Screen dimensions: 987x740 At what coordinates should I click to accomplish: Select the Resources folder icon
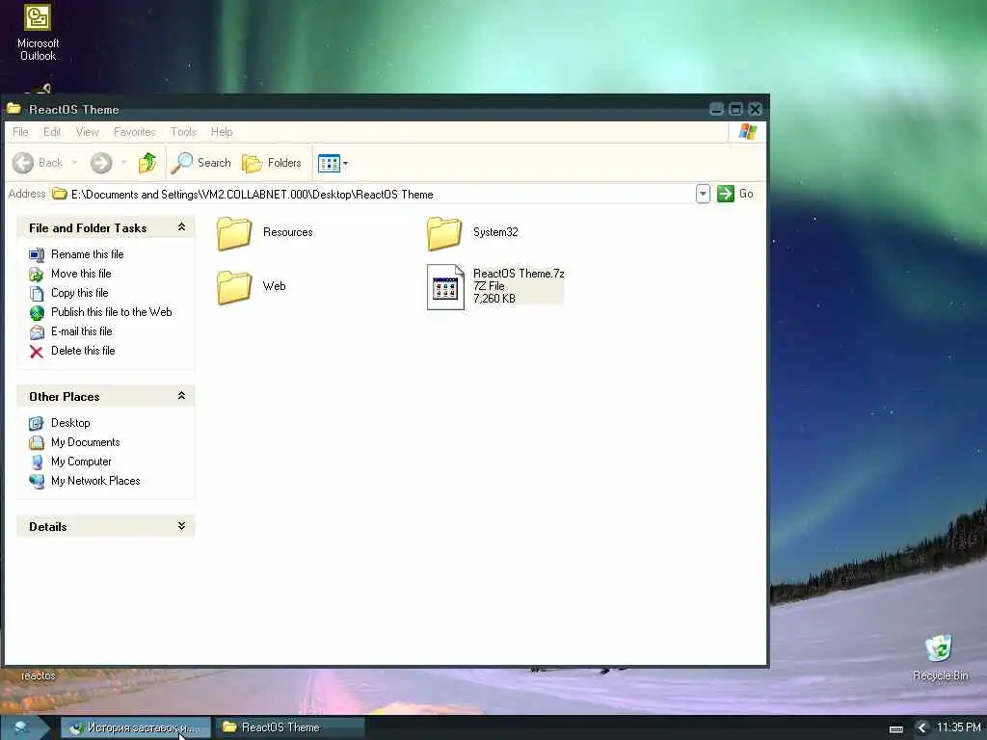(x=234, y=233)
